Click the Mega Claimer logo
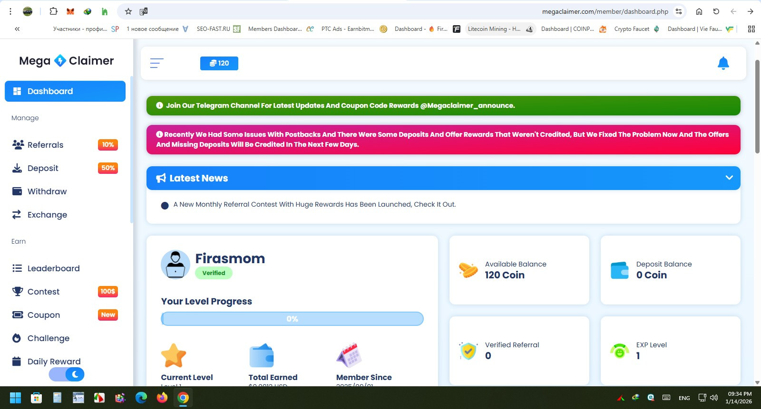Screen dimensions: 761x409 pyautogui.click(x=66, y=61)
